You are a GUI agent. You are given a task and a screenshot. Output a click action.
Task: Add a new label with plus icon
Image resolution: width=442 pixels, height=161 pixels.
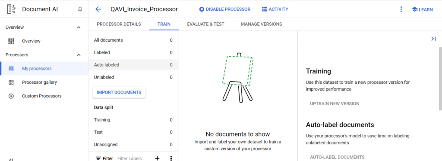point(157,158)
